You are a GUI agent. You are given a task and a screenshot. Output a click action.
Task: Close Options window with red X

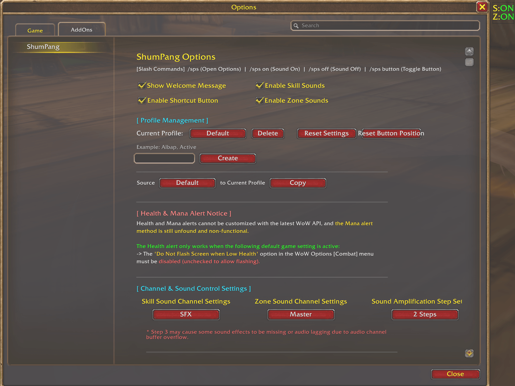pos(482,7)
